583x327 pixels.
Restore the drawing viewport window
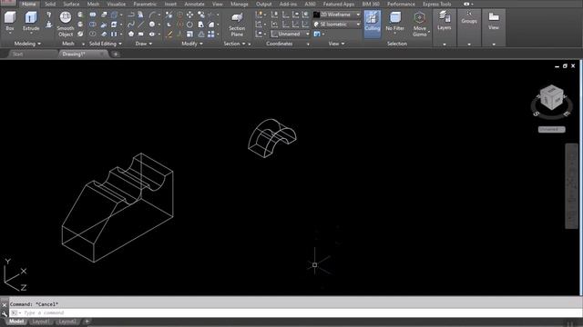[565, 66]
